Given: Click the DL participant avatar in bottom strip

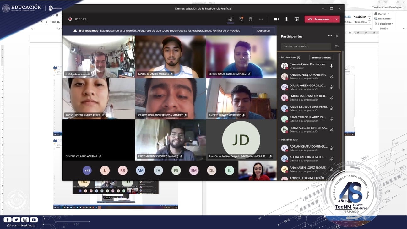Looking at the screenshot, I should (x=212, y=171).
